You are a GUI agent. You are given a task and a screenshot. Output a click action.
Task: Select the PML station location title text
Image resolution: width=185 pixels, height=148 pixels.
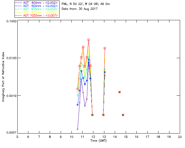coord(86,4)
